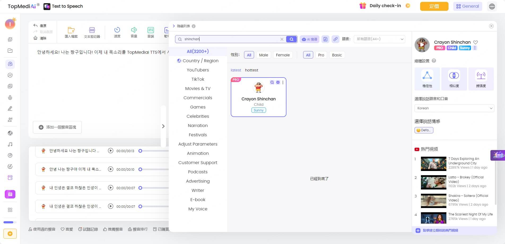The width and height of the screenshot is (505, 244).
Task: Play Crayon Shinchan avatar preview
Action: click(x=422, y=45)
